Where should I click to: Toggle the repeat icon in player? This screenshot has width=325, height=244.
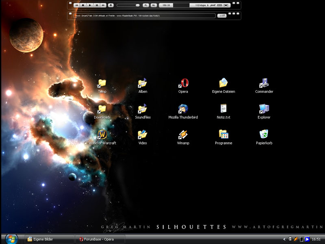coord(219,5)
